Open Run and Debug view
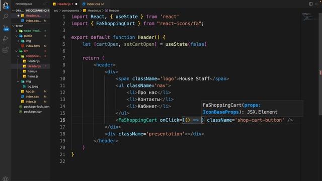 (x=6, y=39)
